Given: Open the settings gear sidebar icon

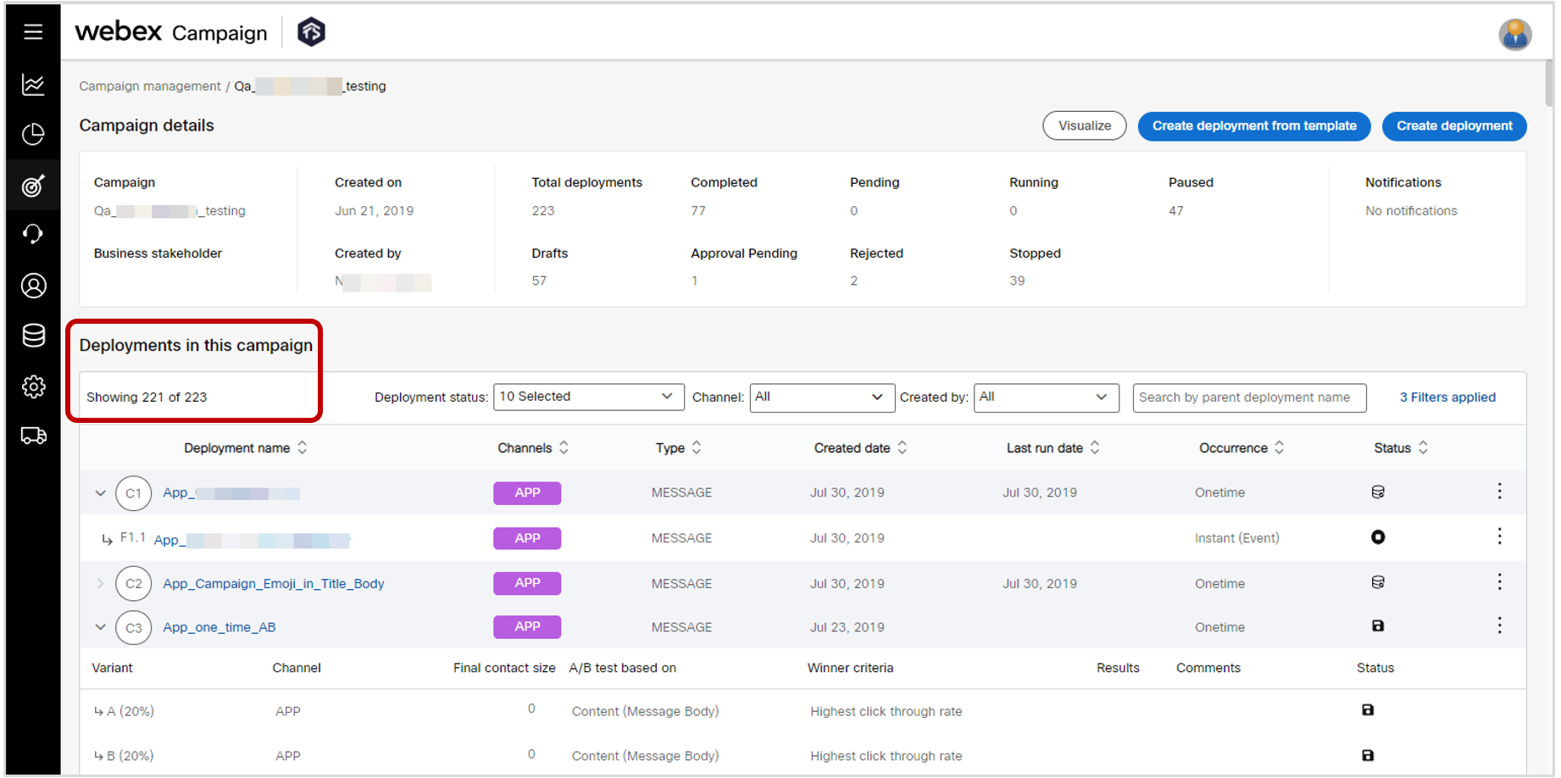Looking at the screenshot, I should [33, 386].
